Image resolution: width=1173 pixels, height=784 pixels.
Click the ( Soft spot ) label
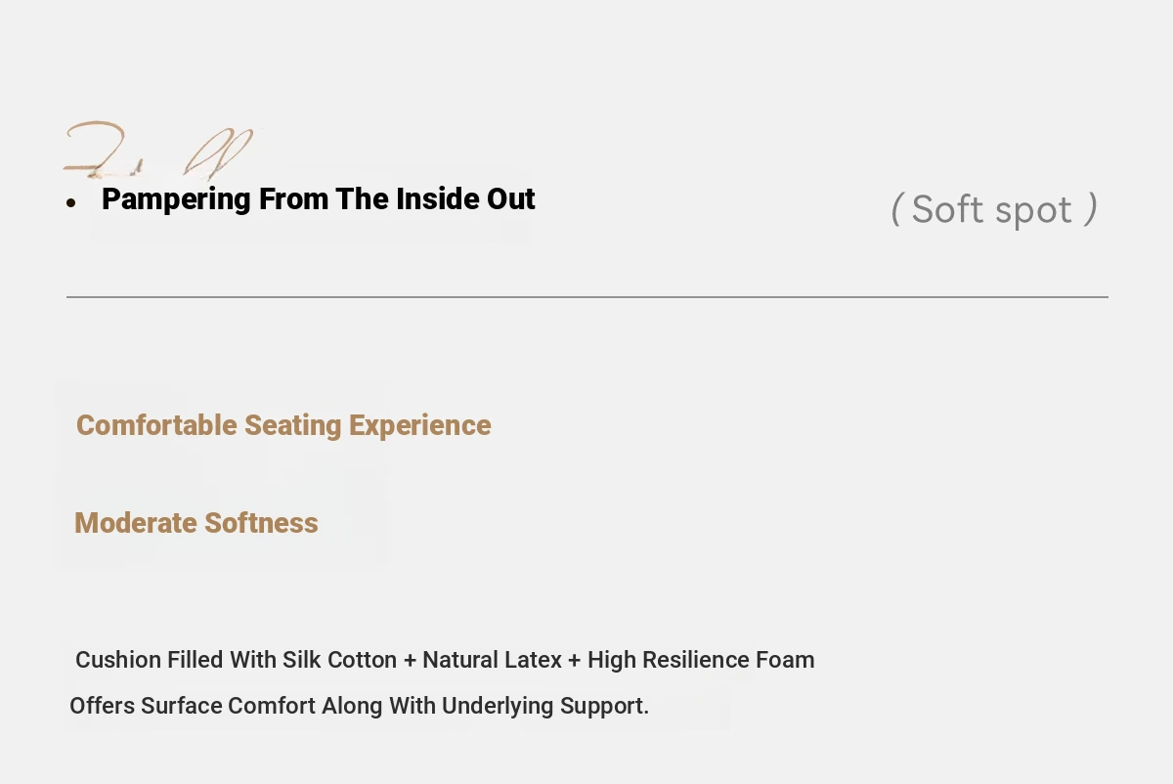click(x=994, y=209)
